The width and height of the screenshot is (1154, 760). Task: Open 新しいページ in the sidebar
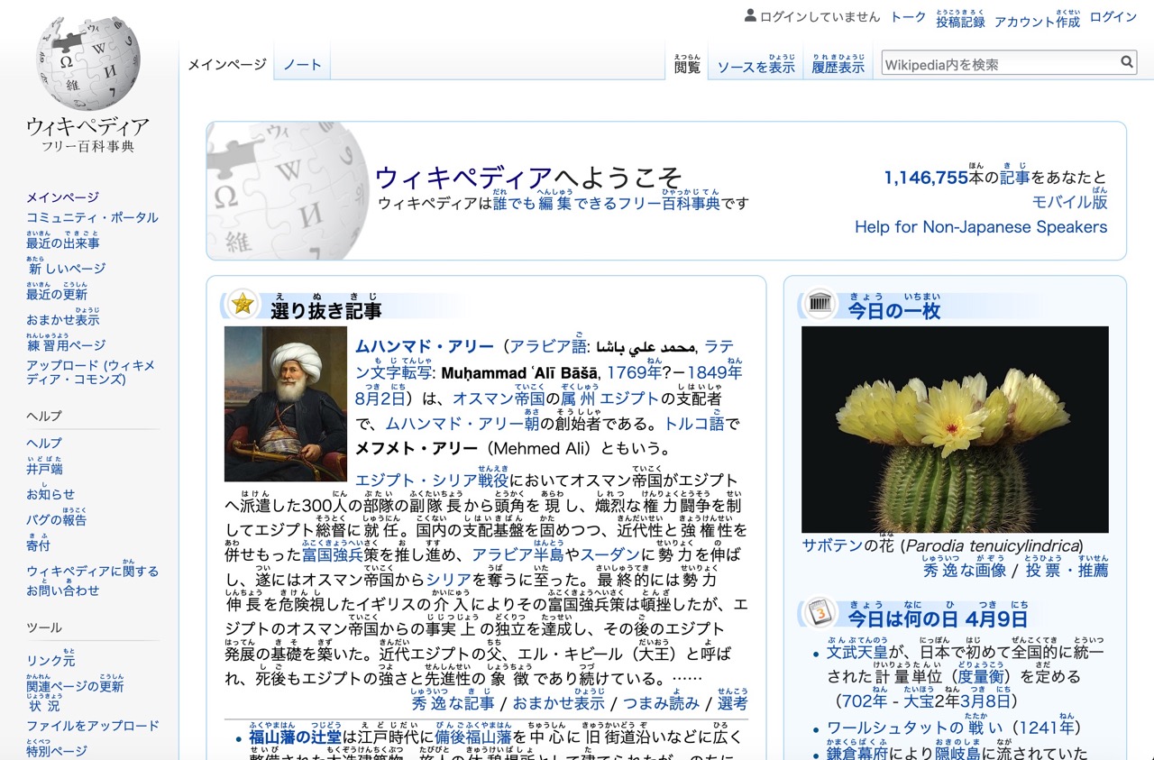(66, 265)
